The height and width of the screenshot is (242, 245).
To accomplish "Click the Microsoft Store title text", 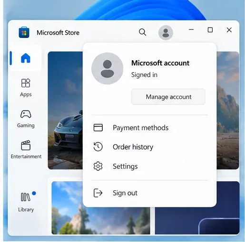I will pos(58,33).
